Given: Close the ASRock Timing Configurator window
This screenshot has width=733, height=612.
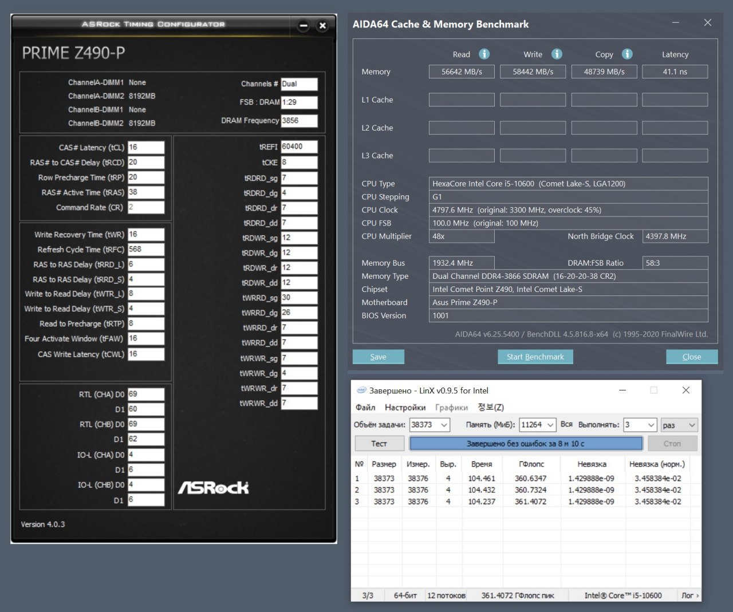Looking at the screenshot, I should pos(322,26).
